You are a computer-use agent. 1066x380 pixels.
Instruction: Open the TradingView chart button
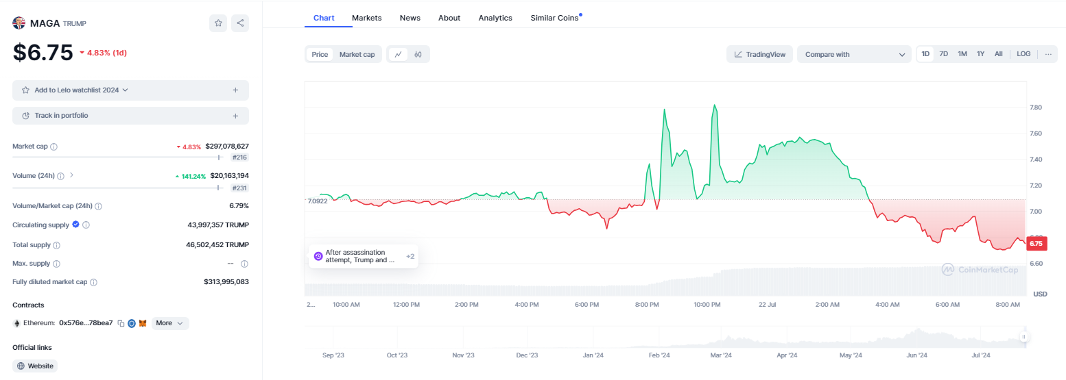(760, 54)
